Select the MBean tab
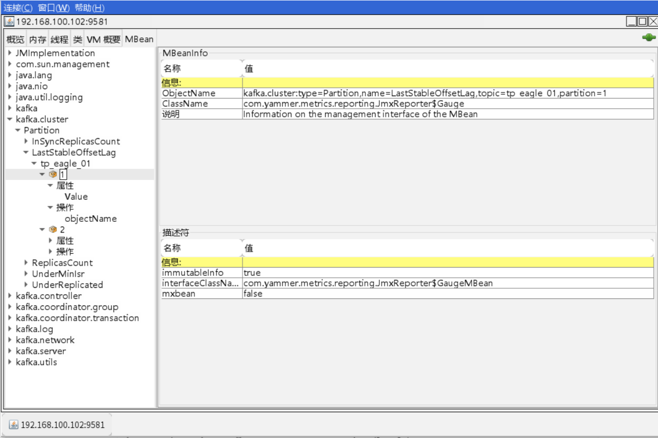 point(139,39)
